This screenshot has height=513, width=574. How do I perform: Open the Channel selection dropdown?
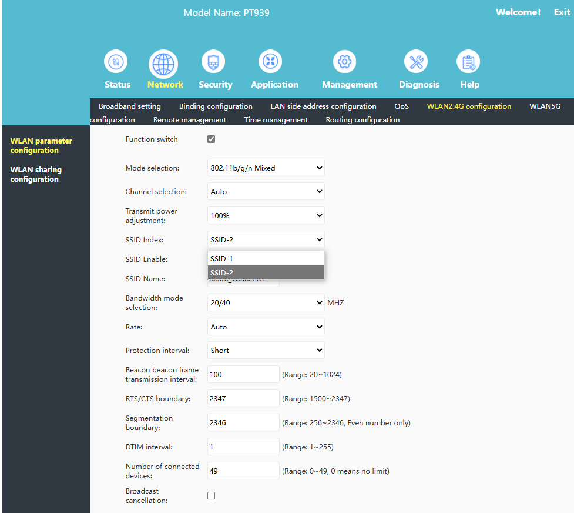click(x=266, y=192)
